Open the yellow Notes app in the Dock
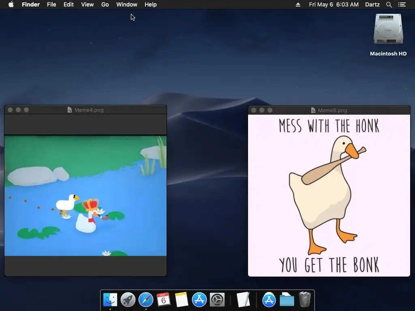This screenshot has width=415, height=311. pyautogui.click(x=181, y=300)
